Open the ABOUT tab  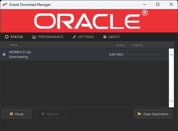point(112,37)
